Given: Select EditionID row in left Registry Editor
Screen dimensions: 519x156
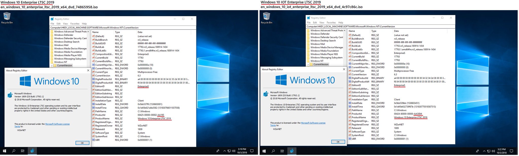Looking at the screenshot, I should tap(141, 86).
